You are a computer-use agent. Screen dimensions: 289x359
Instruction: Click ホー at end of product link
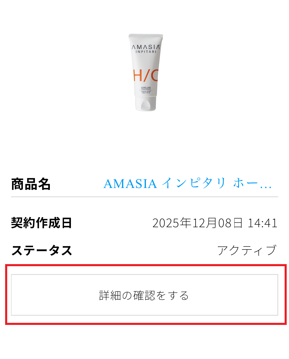click(245, 184)
